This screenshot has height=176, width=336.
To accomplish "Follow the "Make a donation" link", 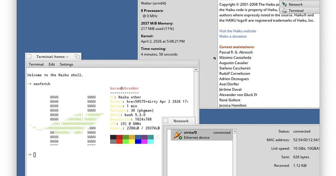I will tap(233, 36).
